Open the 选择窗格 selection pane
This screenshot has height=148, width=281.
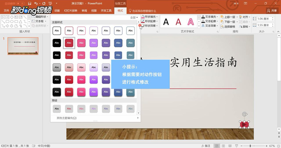pos(228,26)
